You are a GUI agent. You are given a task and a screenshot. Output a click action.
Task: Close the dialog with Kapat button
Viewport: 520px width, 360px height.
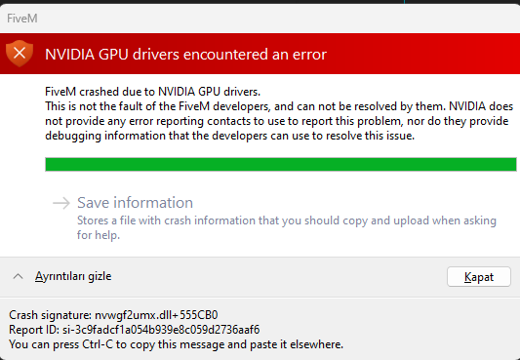tap(479, 276)
